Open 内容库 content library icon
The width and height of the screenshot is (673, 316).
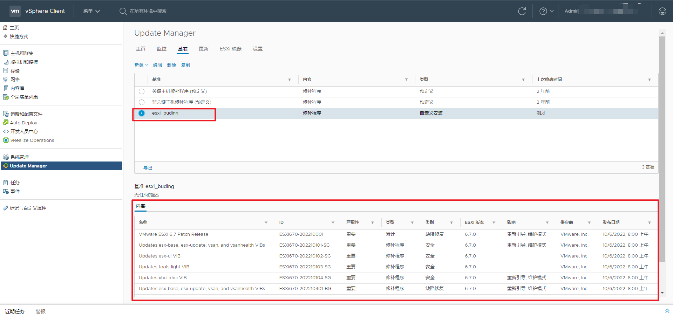(x=6, y=88)
